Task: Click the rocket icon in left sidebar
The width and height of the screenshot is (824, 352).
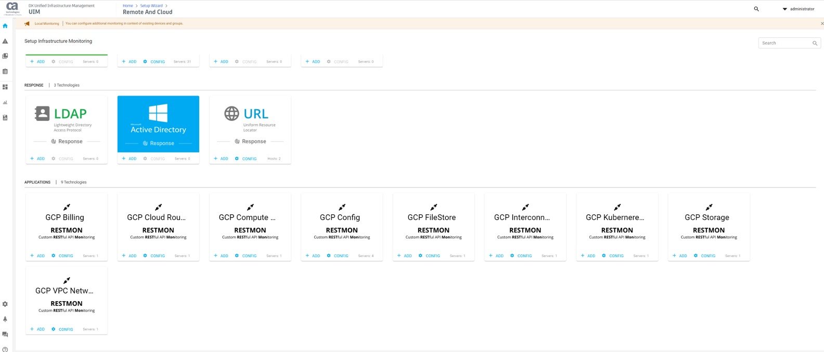Action: pos(5,319)
